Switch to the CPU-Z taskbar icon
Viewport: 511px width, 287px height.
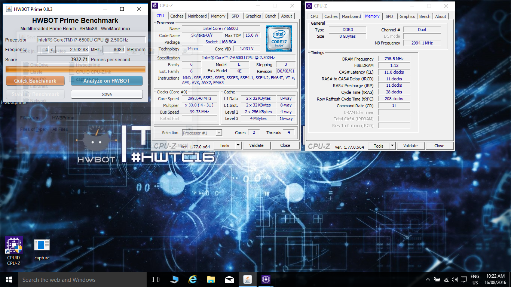(266, 280)
